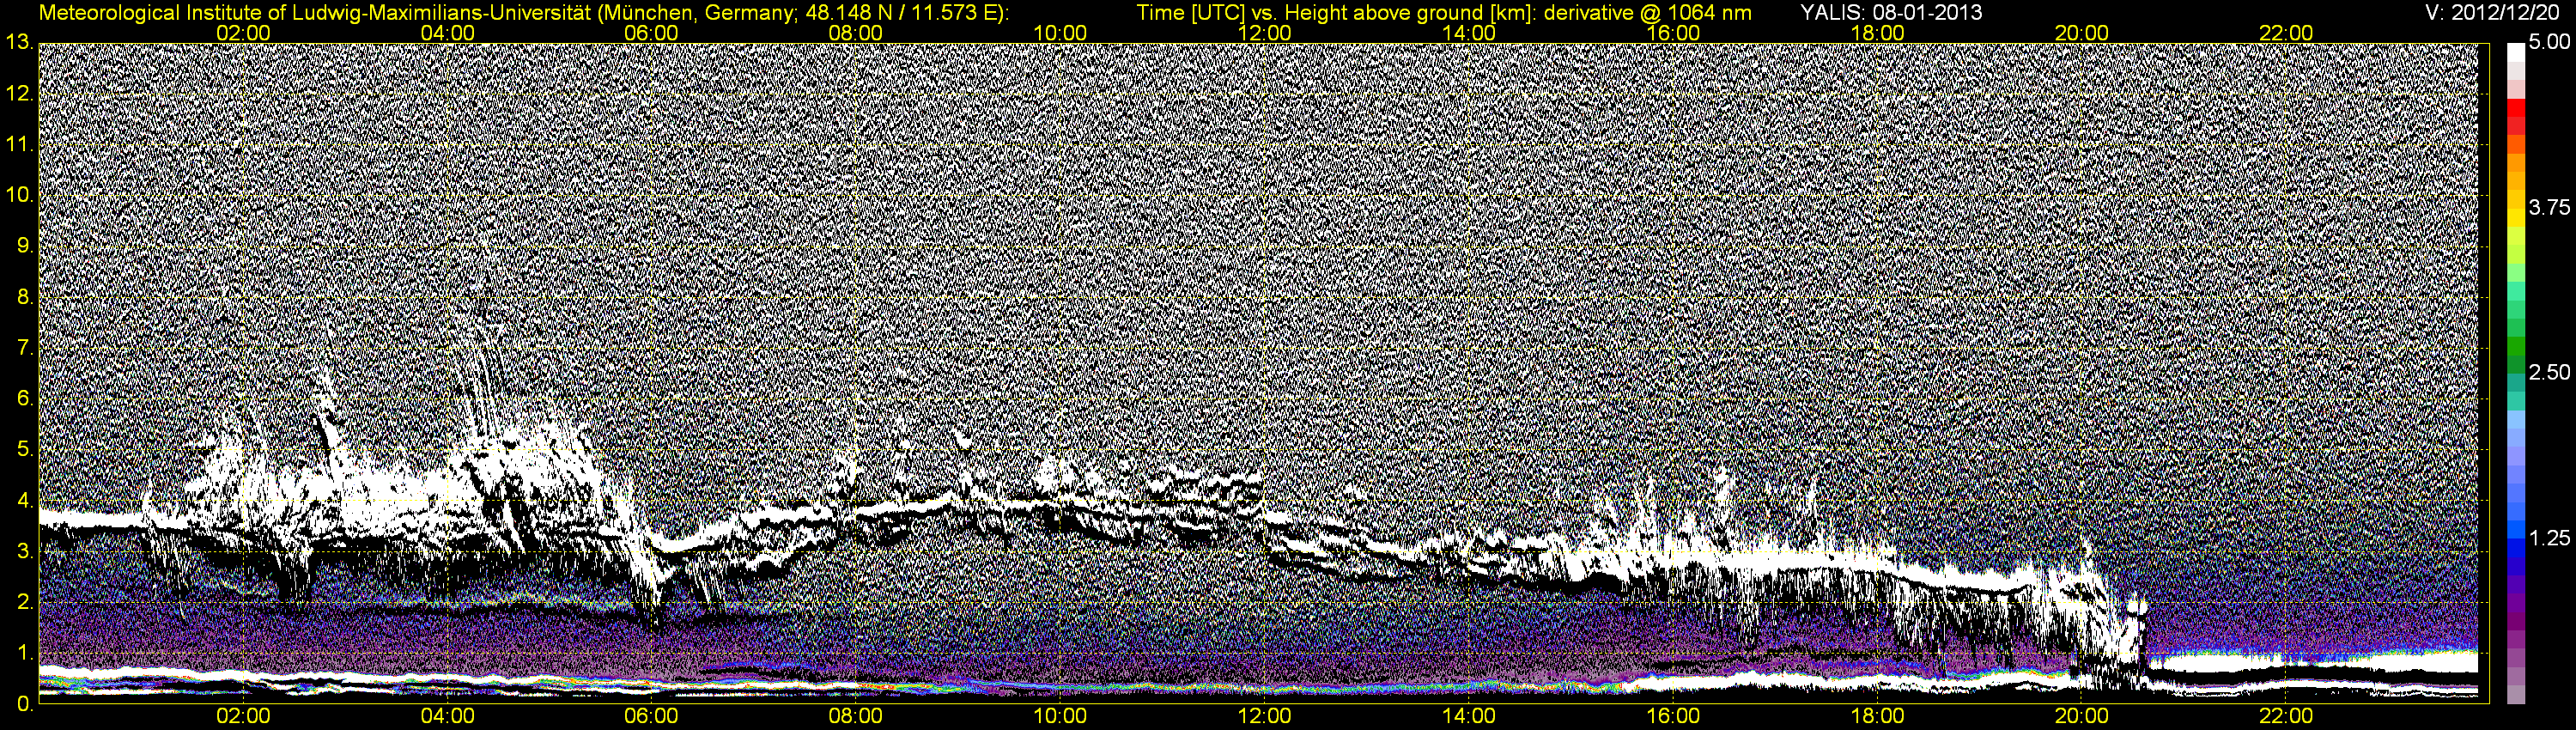Click the 'Time [UTC] vs. Height above ground' title
Viewport: 2576px width, 730px height.
(x=1444, y=13)
